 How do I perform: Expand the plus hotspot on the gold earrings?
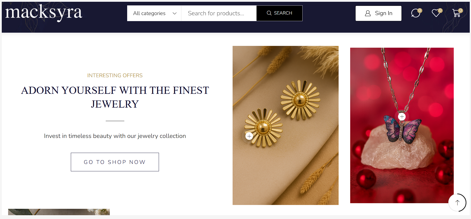point(249,136)
